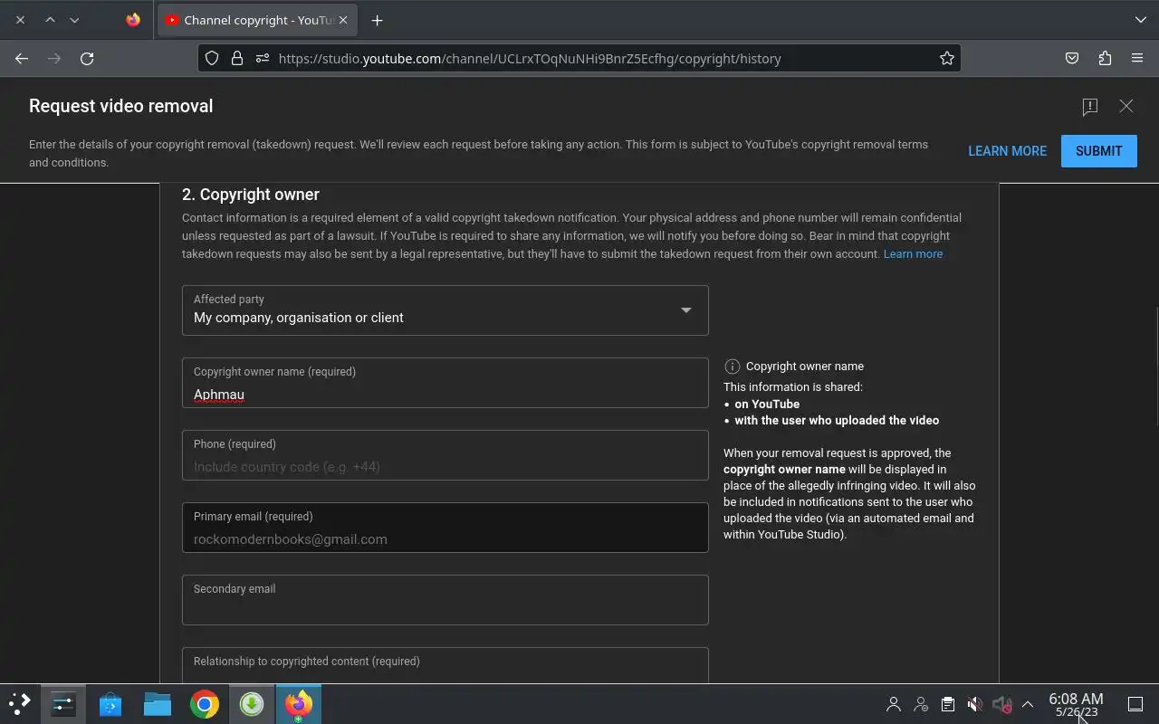Open the Firefox application menu
Viewport: 1159px width, 724px height.
(x=1137, y=59)
